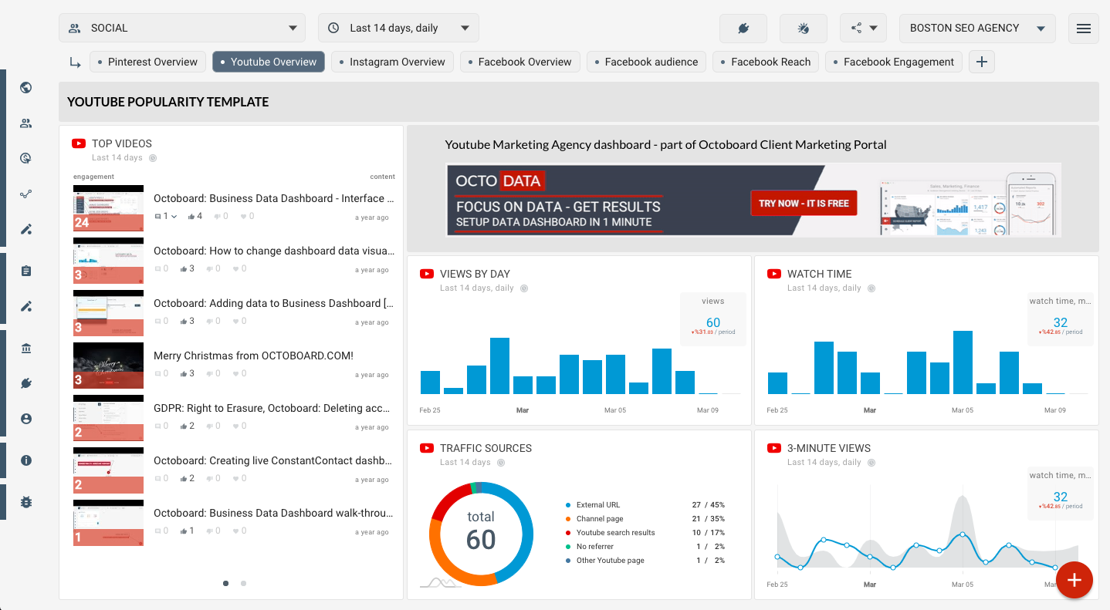The width and height of the screenshot is (1110, 610).
Task: Click the content column header
Action: click(x=383, y=177)
